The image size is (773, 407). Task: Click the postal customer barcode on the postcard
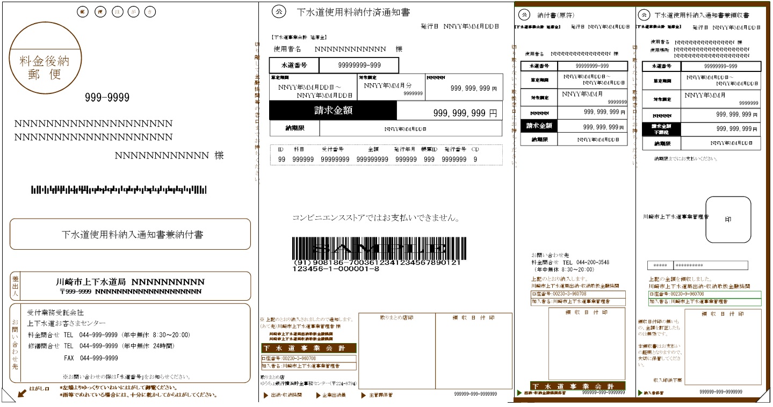119,190
